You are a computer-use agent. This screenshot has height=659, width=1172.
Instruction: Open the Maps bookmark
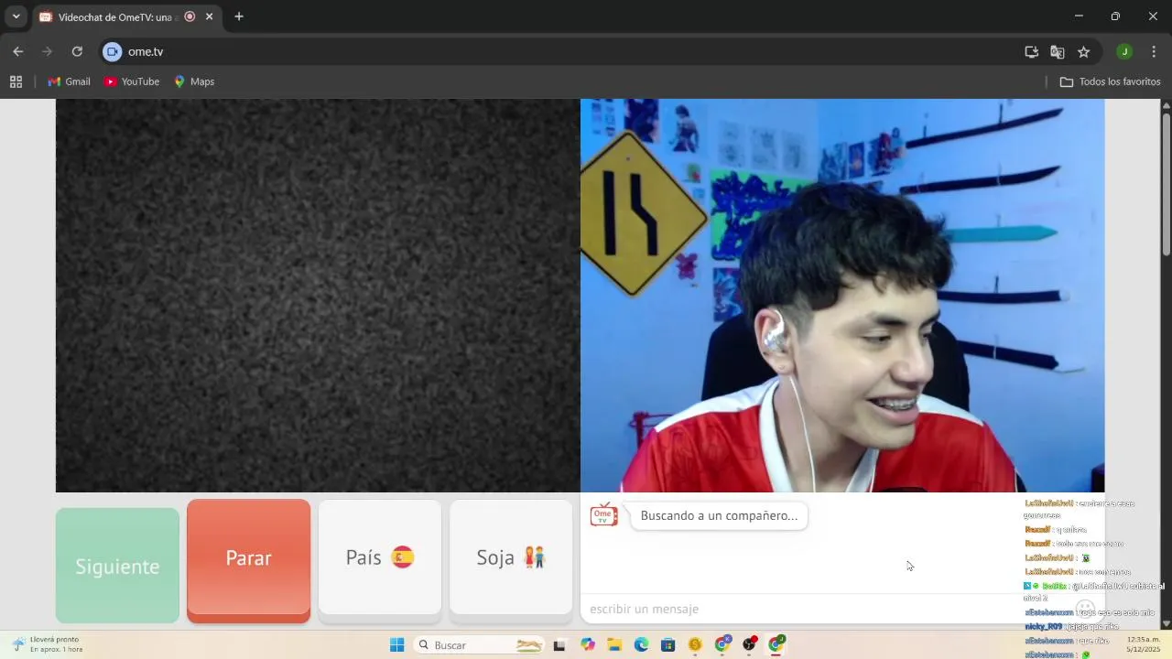[194, 81]
